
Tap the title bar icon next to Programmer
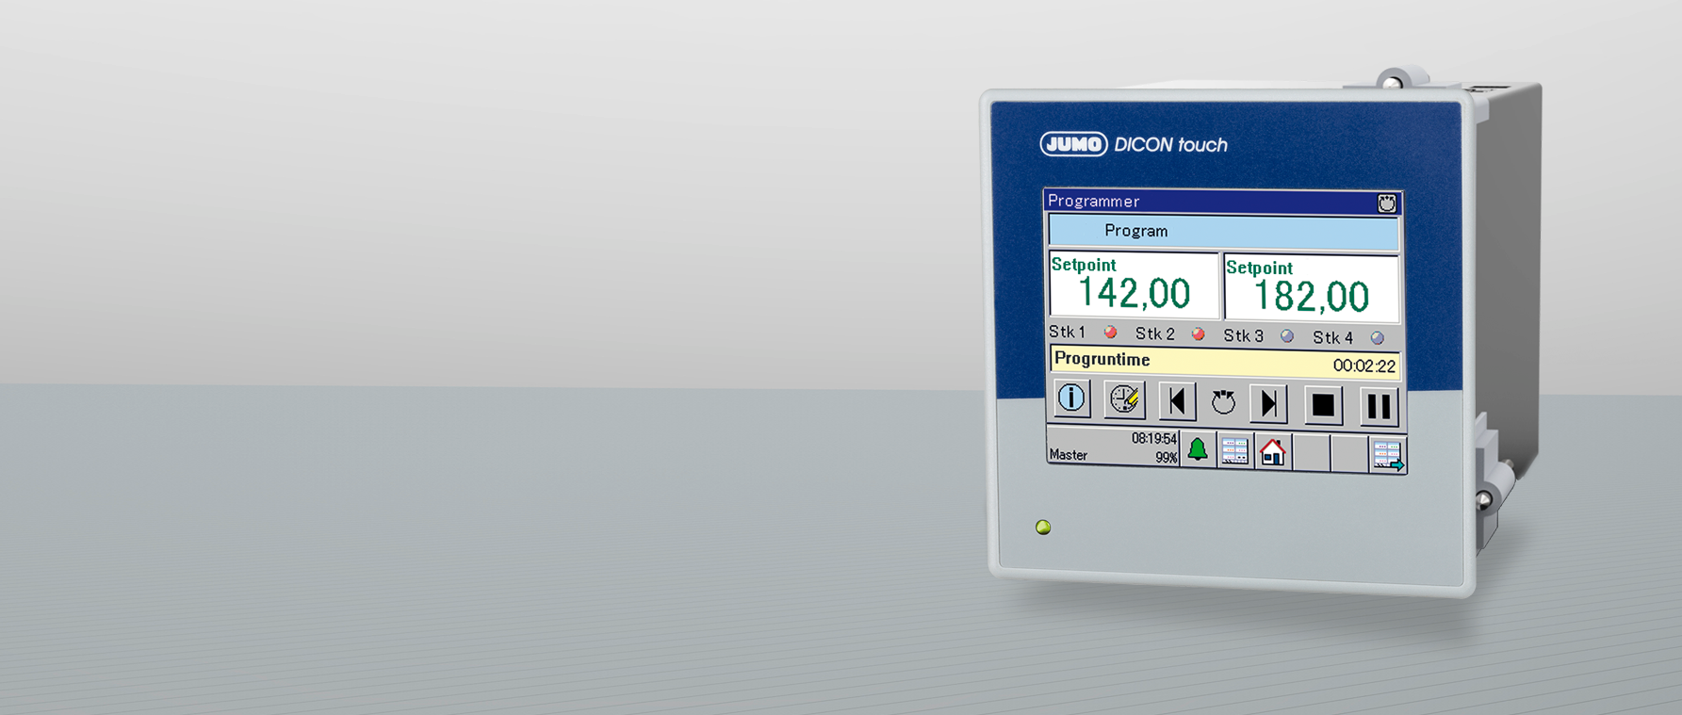click(1386, 203)
